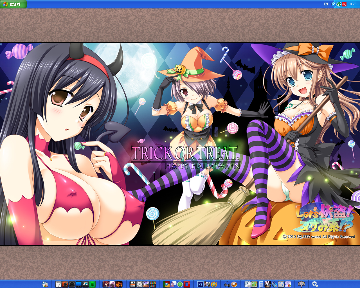Open the blue drawing tools icon
Screen dimensions: 360x288
coord(274,284)
